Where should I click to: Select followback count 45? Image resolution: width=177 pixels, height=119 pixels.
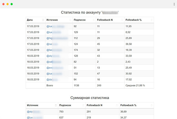pyautogui.click(x=99, y=44)
